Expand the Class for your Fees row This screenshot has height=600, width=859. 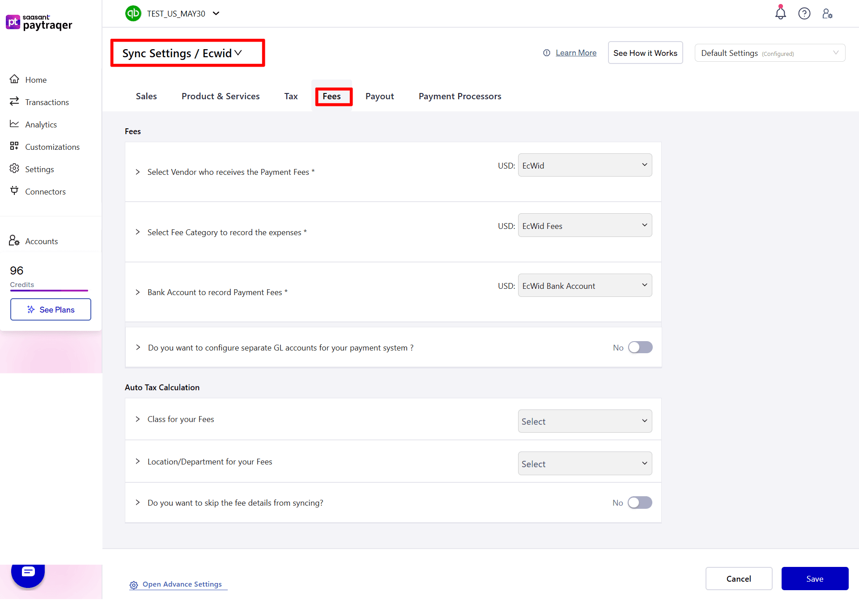tap(137, 419)
